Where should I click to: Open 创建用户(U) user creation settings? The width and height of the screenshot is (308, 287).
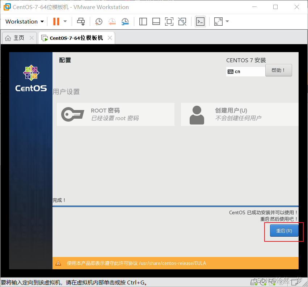coord(240,114)
